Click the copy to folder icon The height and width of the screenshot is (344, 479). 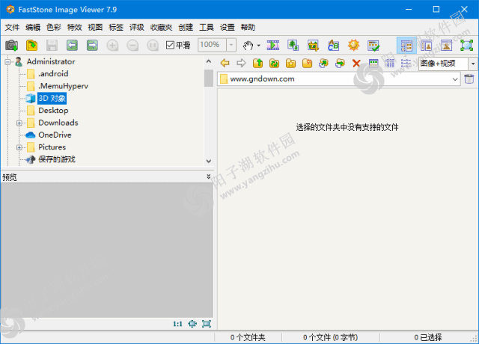coord(323,63)
